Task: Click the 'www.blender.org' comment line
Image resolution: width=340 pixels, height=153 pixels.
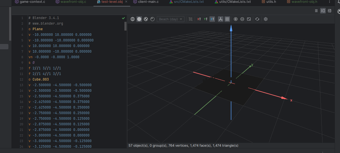Action: point(46,23)
